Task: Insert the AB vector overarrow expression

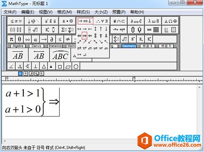Action: pos(18,55)
